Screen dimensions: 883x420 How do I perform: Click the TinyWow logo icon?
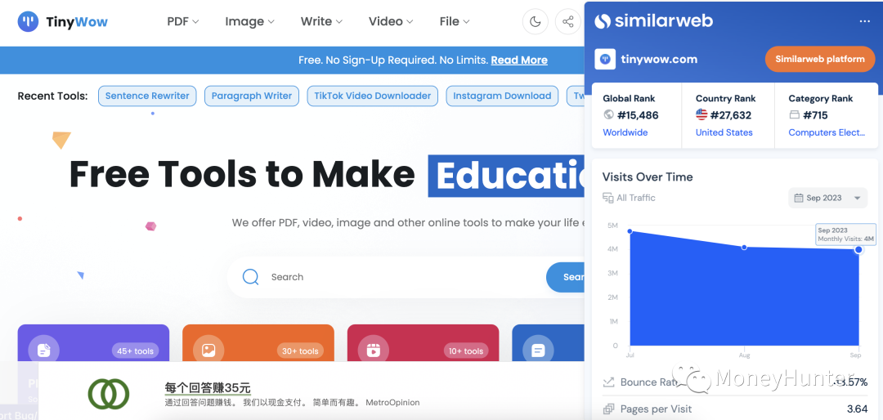click(28, 21)
